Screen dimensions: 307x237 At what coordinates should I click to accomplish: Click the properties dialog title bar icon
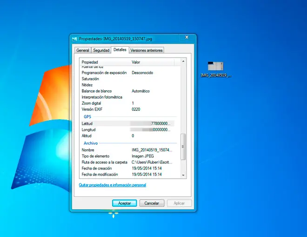click(x=74, y=39)
